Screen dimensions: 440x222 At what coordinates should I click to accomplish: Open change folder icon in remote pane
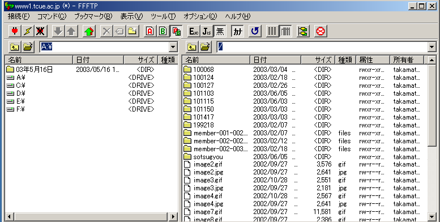(205, 47)
